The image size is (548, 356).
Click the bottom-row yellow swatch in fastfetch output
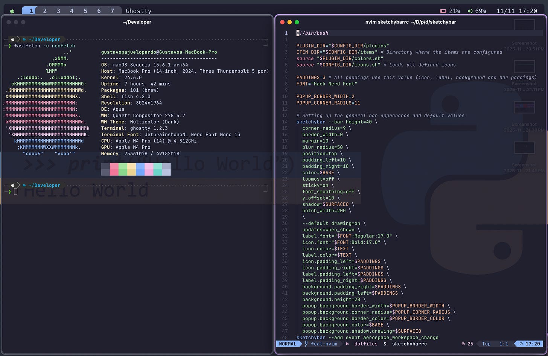(131, 172)
